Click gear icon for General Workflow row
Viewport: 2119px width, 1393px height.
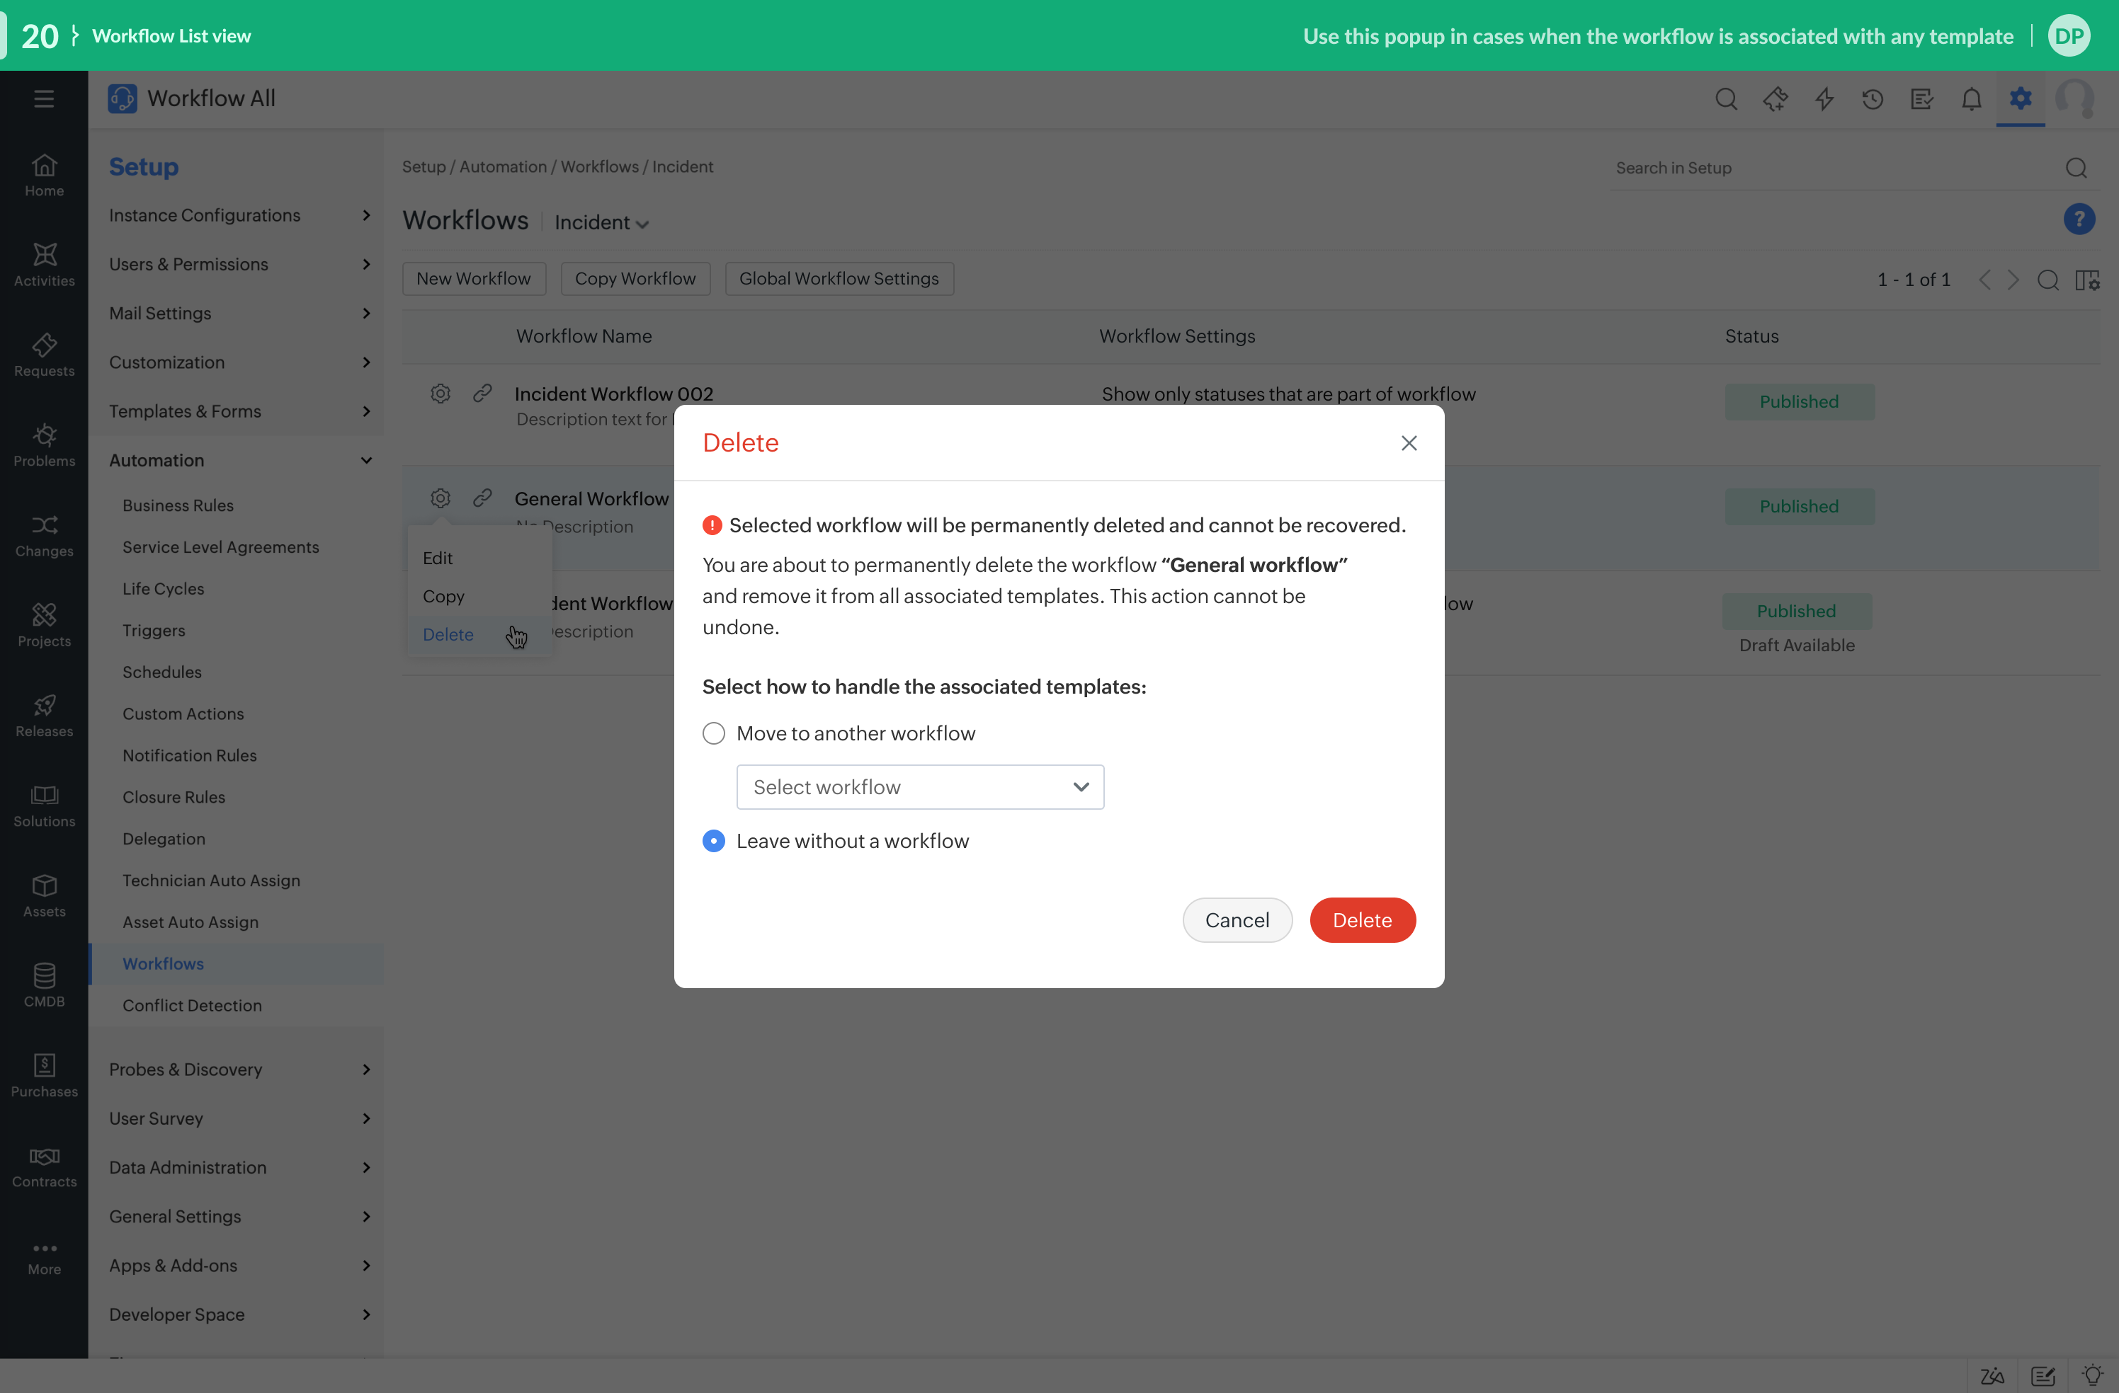[x=441, y=498]
